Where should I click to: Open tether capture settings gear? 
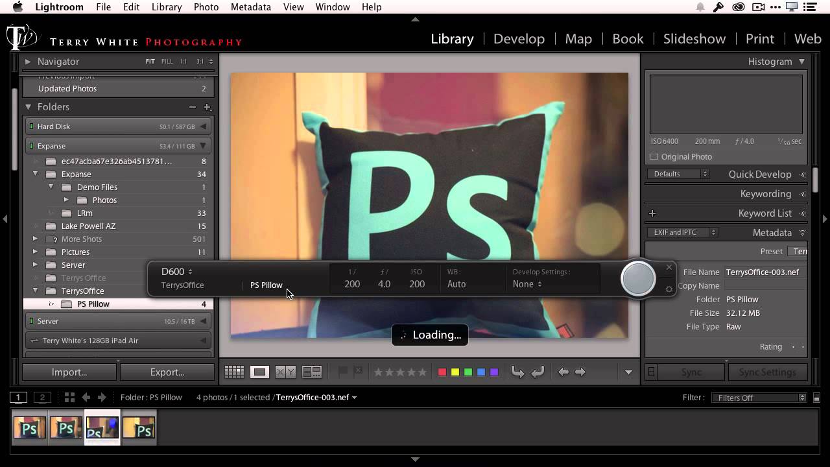click(669, 289)
